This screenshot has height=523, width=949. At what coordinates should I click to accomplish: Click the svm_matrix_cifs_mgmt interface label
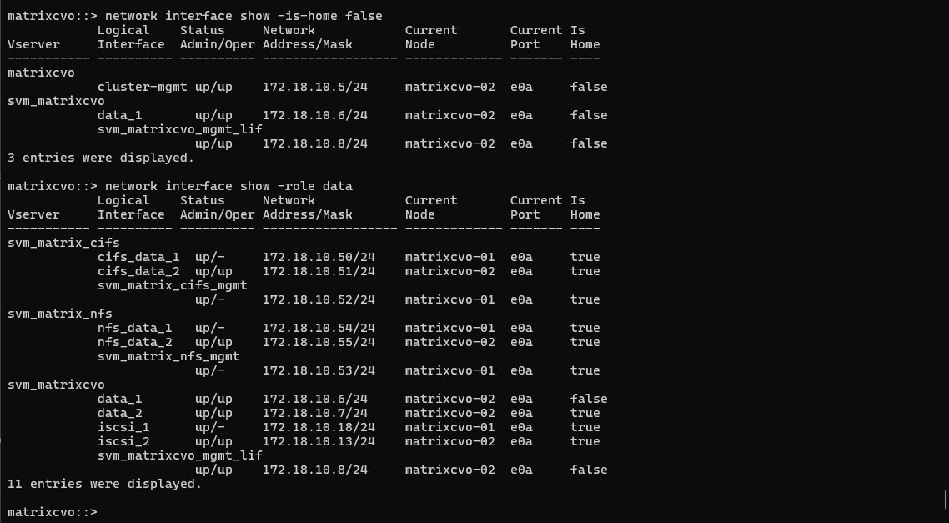click(x=172, y=285)
